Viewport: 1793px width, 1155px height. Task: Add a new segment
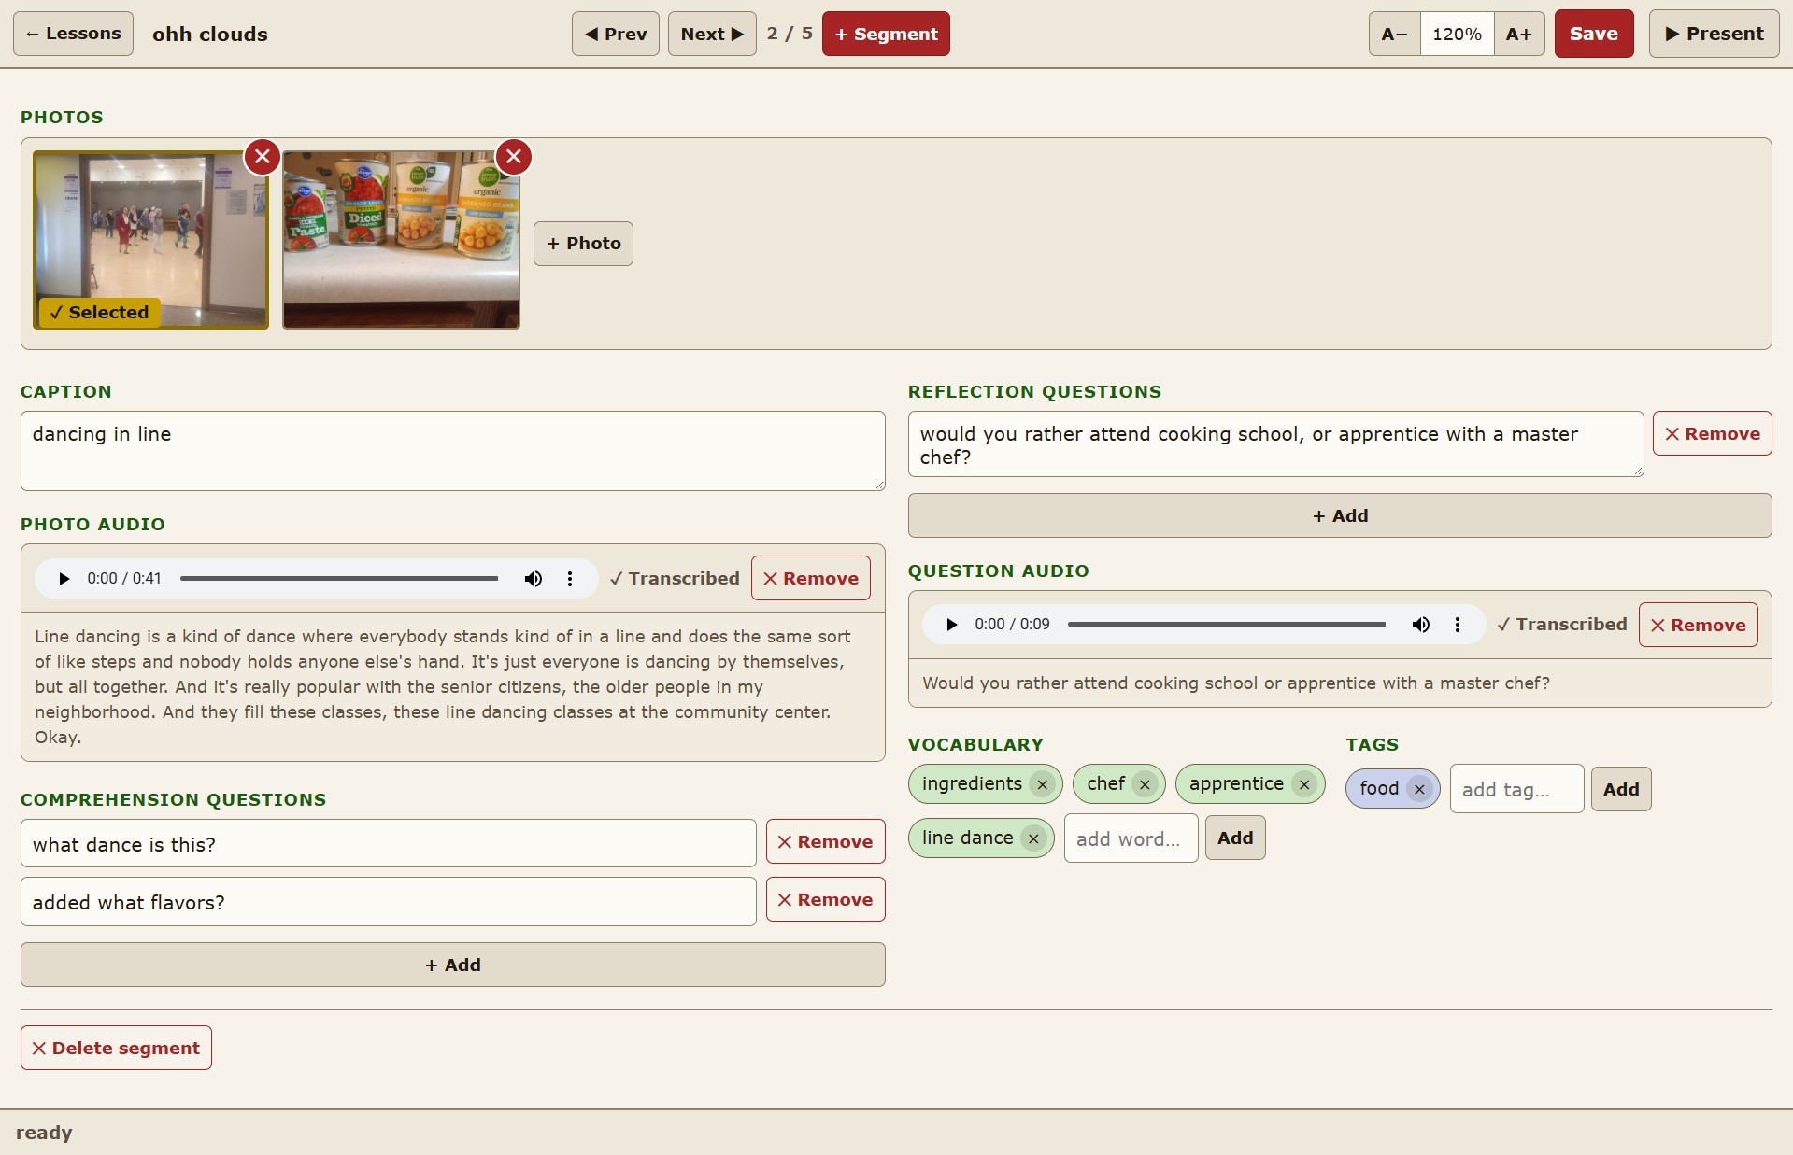click(x=886, y=34)
